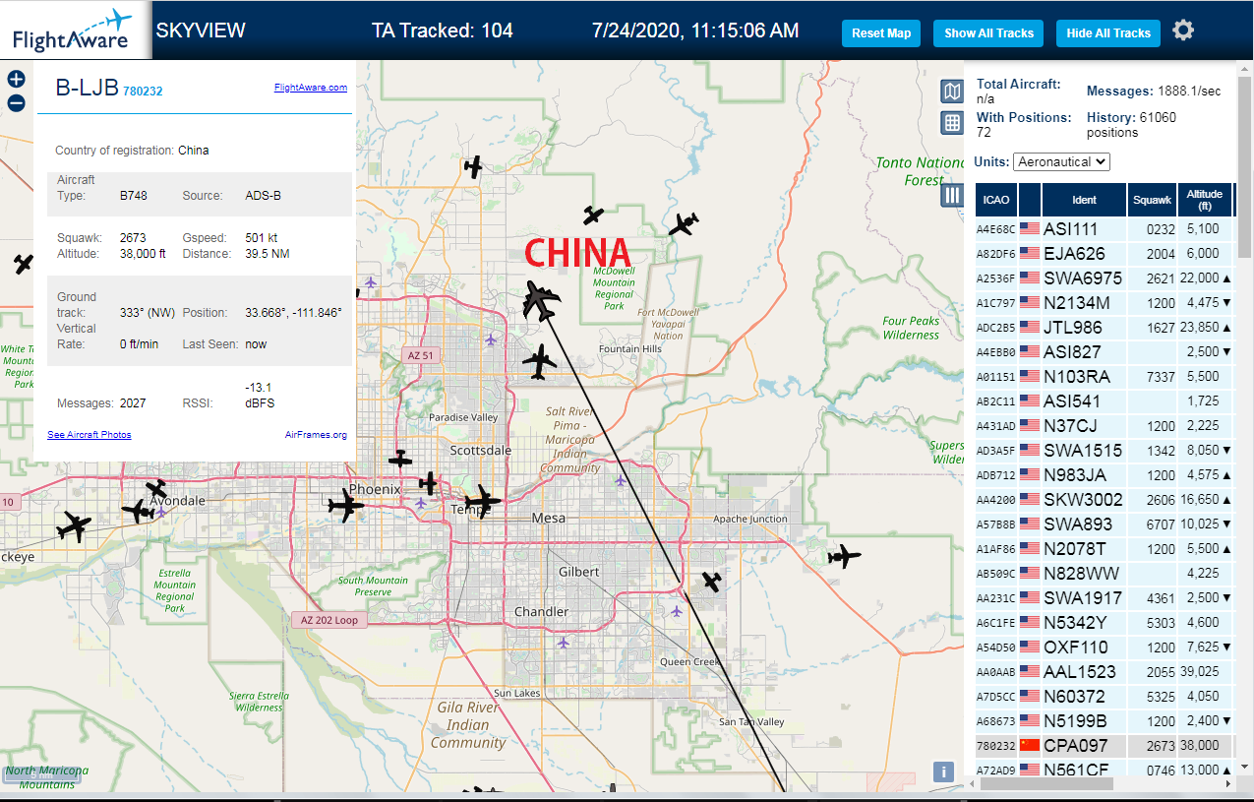Click Hide All Tracks button
The width and height of the screenshot is (1254, 802).
[1108, 32]
